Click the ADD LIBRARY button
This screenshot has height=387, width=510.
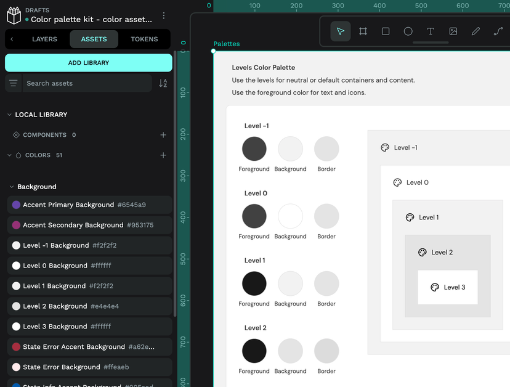(88, 62)
